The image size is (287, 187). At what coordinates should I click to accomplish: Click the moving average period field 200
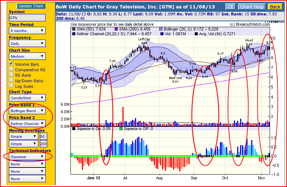[x=44, y=144]
